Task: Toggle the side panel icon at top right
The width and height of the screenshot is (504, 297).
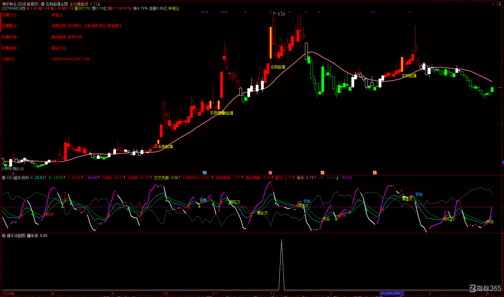Action: click(499, 4)
